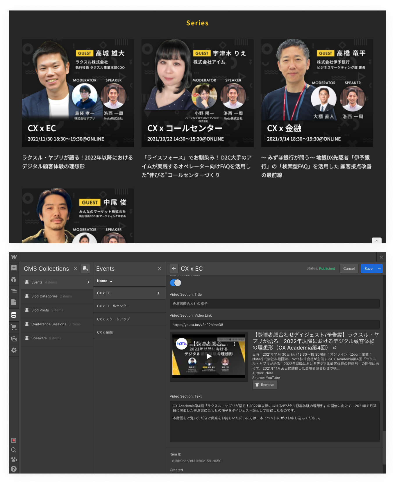Viewport: 395px width, 484px height.
Task: Open the CX x EC series card image
Action: (x=78, y=93)
